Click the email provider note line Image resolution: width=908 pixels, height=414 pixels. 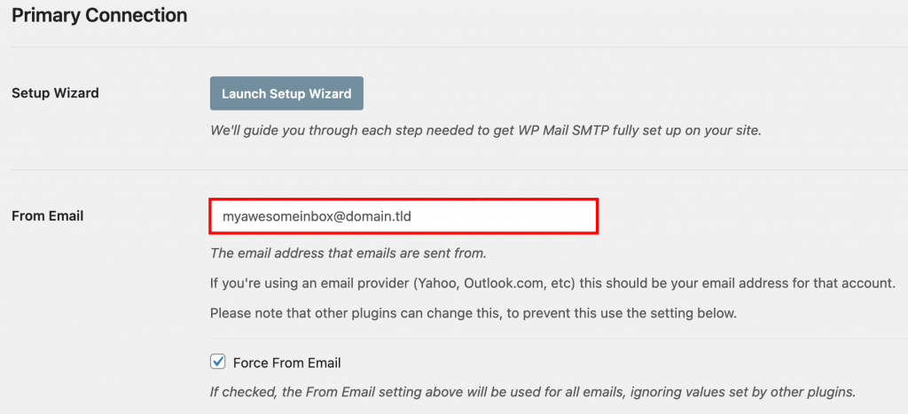coord(552,284)
